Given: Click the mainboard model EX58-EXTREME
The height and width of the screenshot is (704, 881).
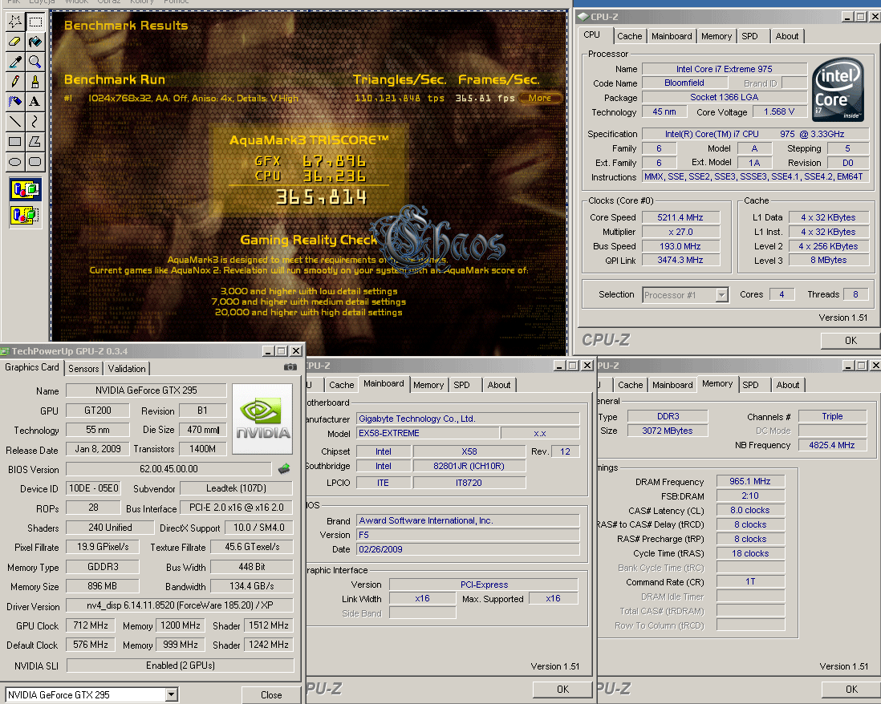Looking at the screenshot, I should click(x=428, y=434).
